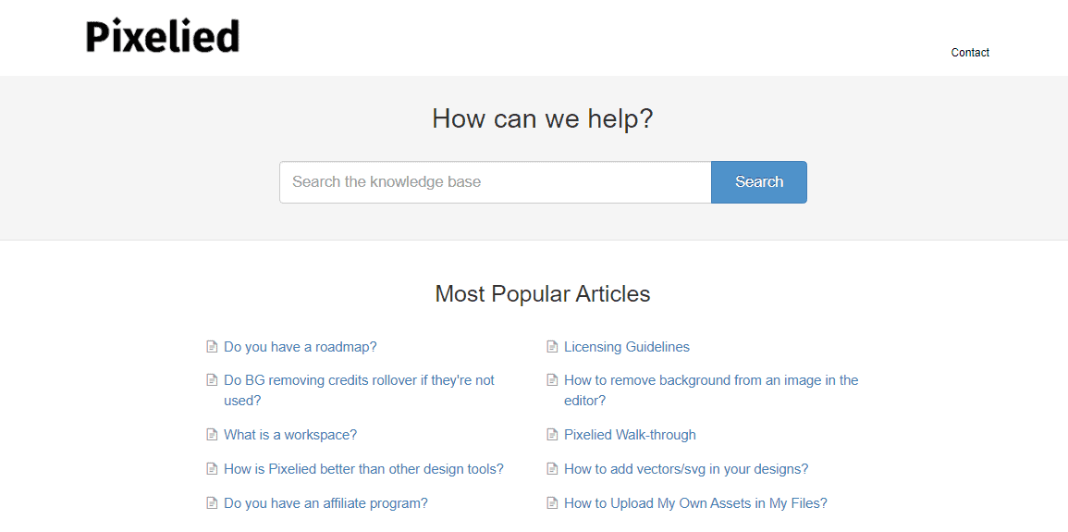This screenshot has height=532, width=1068.
Task: Click document icon next to workspace article
Action: point(212,435)
